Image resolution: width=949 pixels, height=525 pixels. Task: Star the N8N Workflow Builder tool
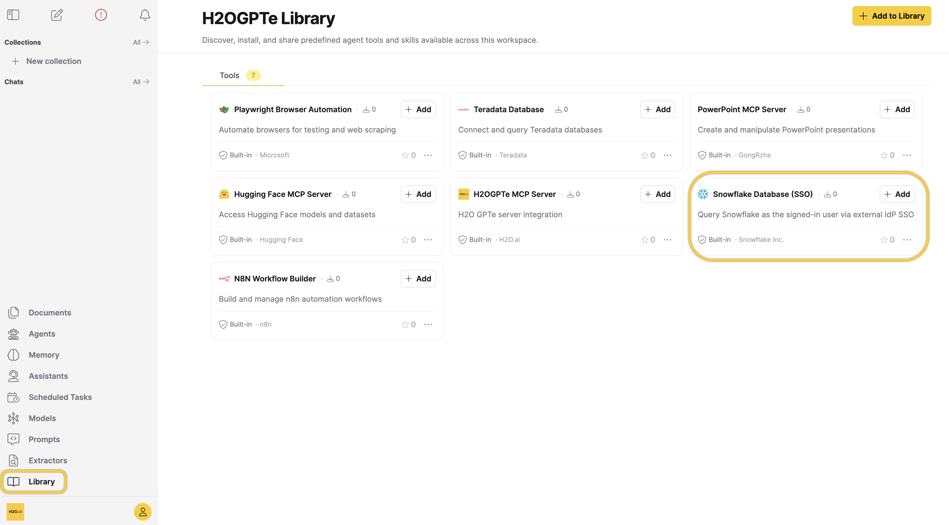click(x=405, y=324)
